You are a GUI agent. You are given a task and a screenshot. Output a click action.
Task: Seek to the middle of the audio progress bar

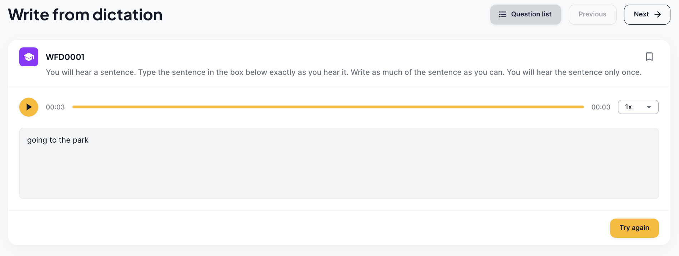[328, 107]
